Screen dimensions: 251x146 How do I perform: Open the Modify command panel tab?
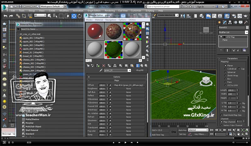click(225, 22)
